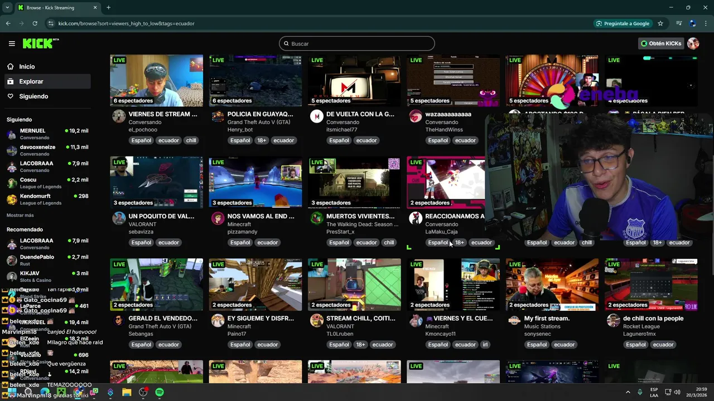Open STREAM CHILL, COITI... stream thumbnail
This screenshot has width=714, height=401.
[354, 285]
